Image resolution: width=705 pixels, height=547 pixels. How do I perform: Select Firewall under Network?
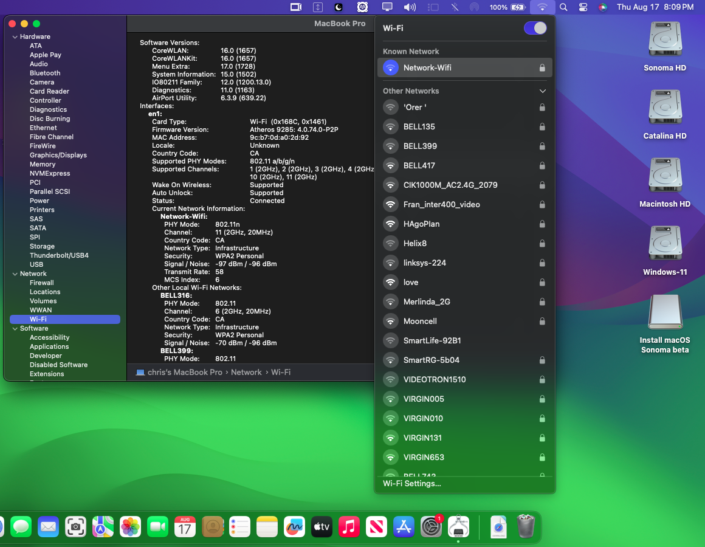42,283
